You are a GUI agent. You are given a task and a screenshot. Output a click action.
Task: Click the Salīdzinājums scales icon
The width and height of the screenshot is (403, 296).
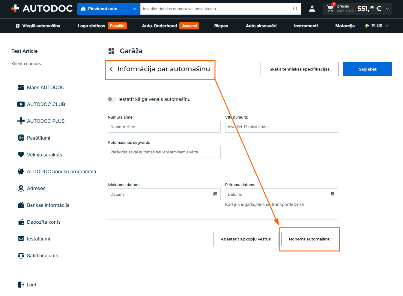pos(21,255)
